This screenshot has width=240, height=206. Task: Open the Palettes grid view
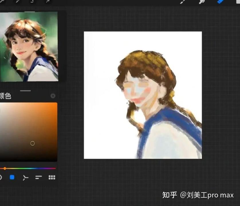(x=52, y=177)
